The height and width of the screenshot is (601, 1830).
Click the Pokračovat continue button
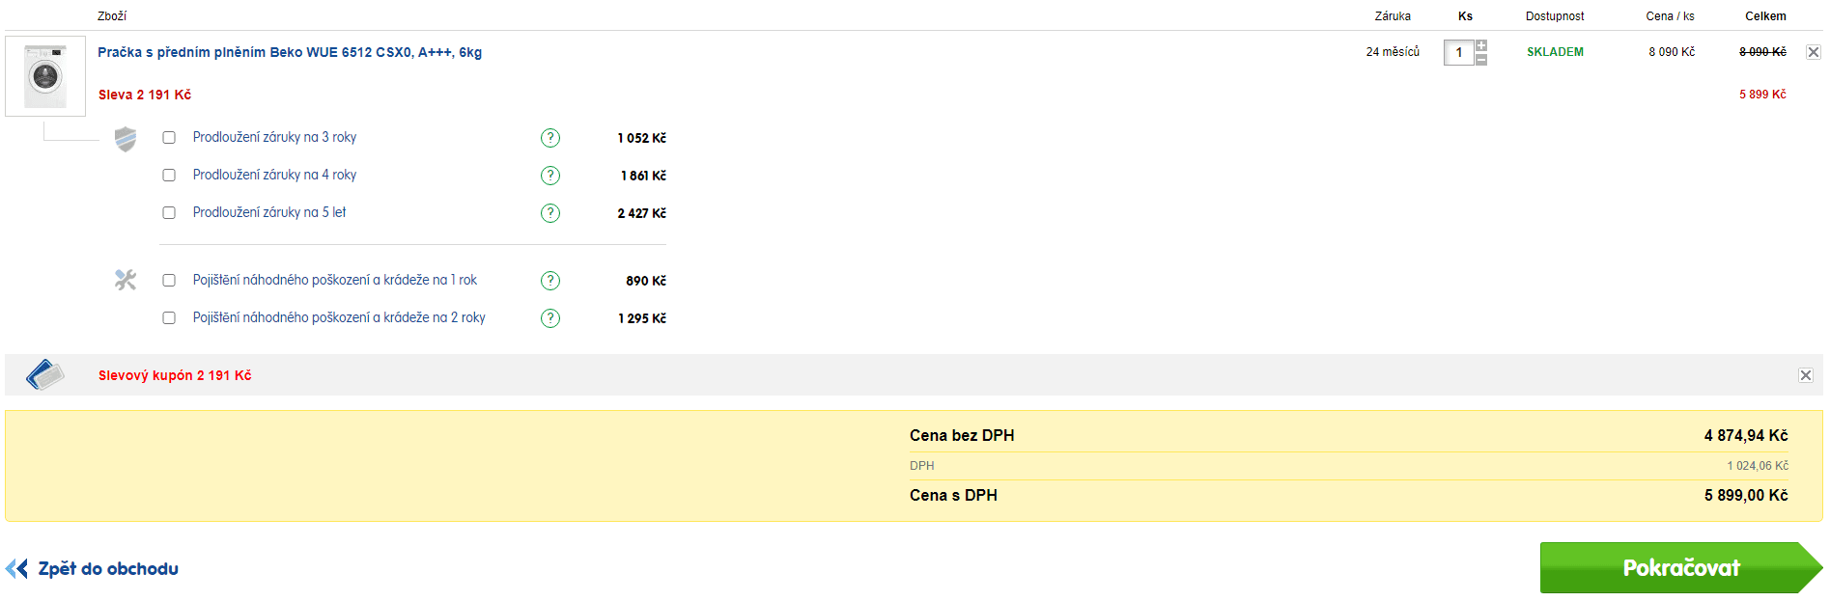(x=1681, y=567)
